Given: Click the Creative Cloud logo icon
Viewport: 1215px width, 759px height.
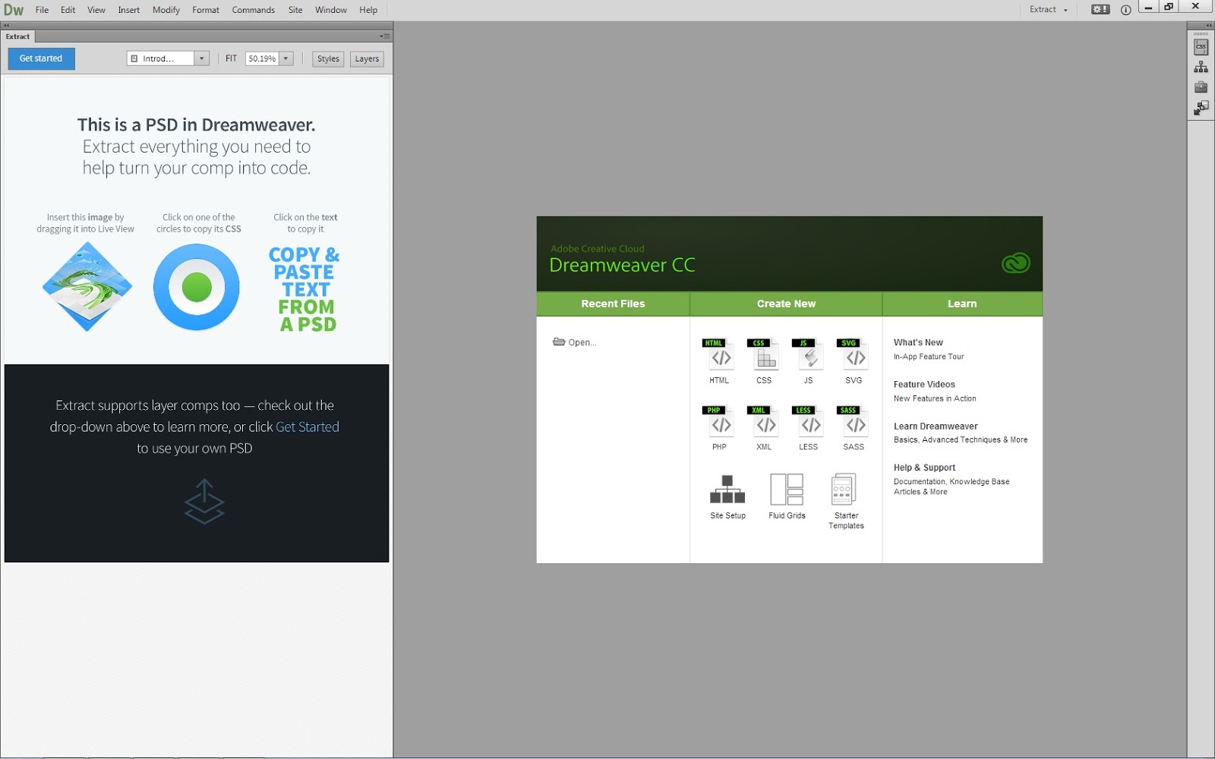Looking at the screenshot, I should [1015, 263].
